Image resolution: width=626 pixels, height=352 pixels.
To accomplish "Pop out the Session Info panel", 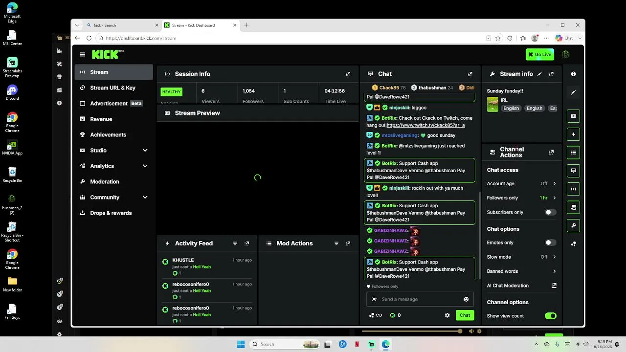I will 348,74.
